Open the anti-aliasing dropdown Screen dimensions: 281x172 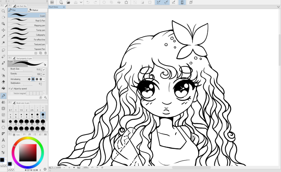44,79
